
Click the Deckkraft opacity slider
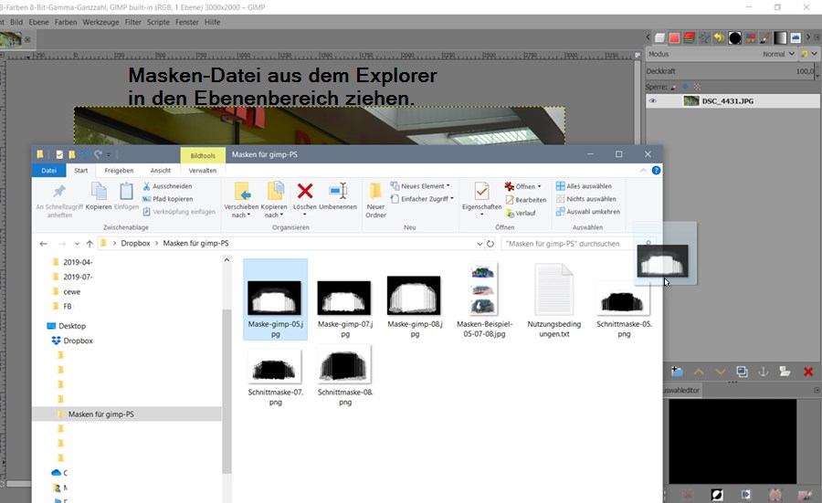coord(731,70)
